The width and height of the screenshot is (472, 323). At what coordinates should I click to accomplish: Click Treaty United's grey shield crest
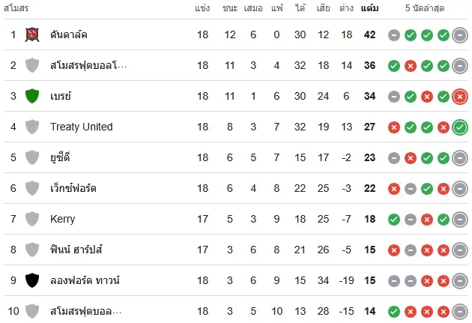pyautogui.click(x=32, y=127)
